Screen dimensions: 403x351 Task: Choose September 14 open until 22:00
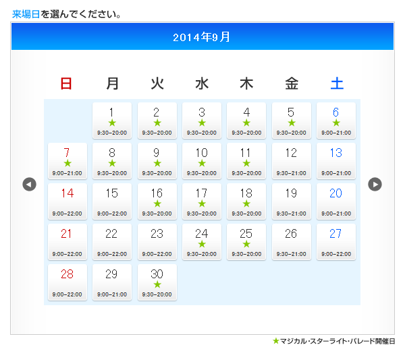pyautogui.click(x=68, y=201)
